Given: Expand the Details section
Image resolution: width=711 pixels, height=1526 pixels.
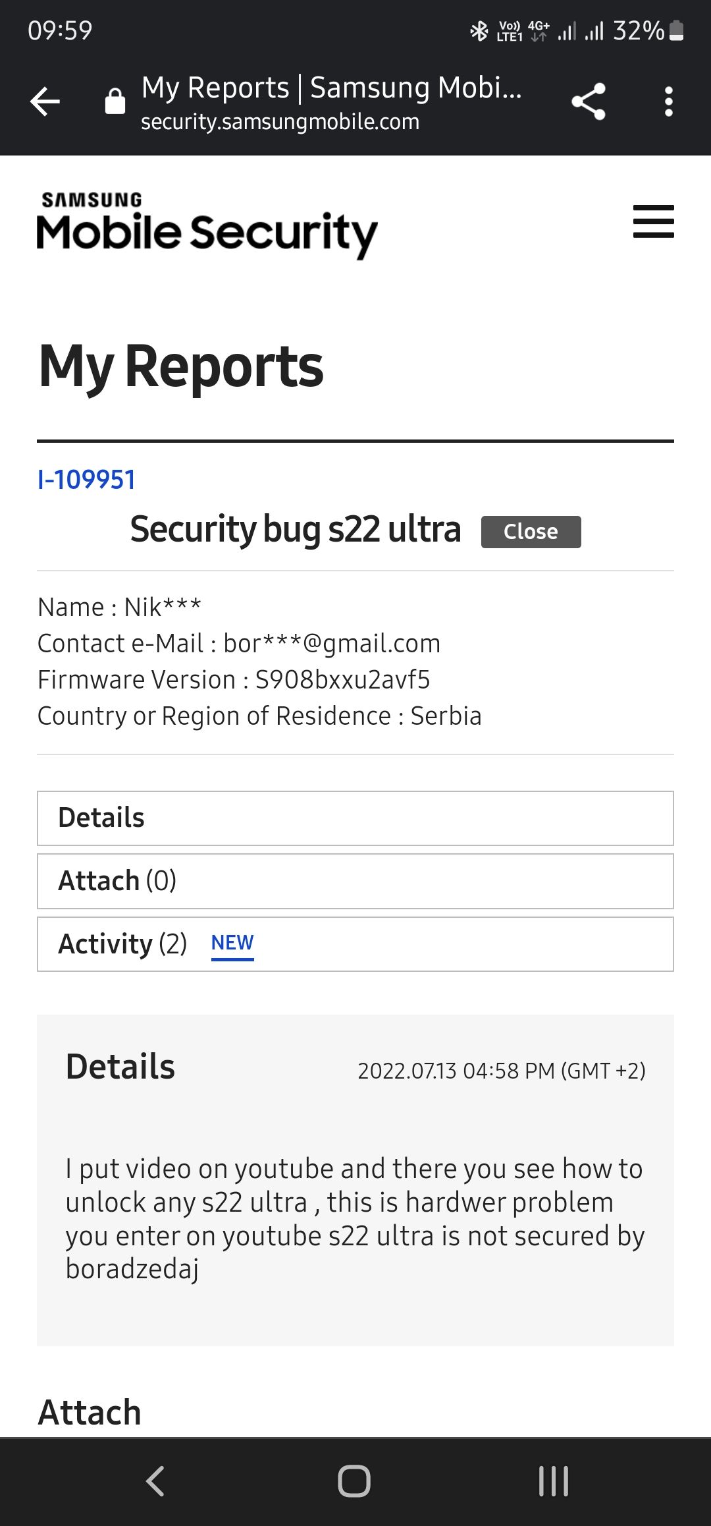Looking at the screenshot, I should (x=355, y=817).
